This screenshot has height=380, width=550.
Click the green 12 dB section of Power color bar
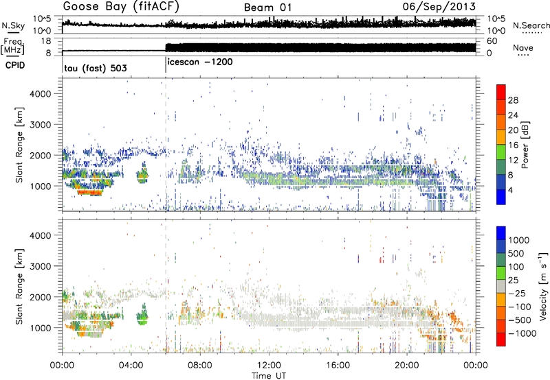pos(501,152)
